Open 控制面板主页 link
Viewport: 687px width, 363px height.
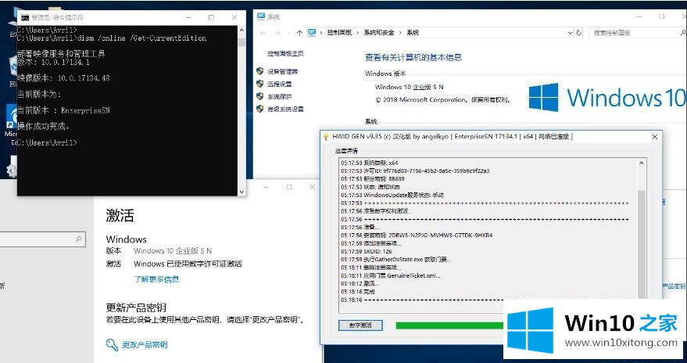[286, 53]
